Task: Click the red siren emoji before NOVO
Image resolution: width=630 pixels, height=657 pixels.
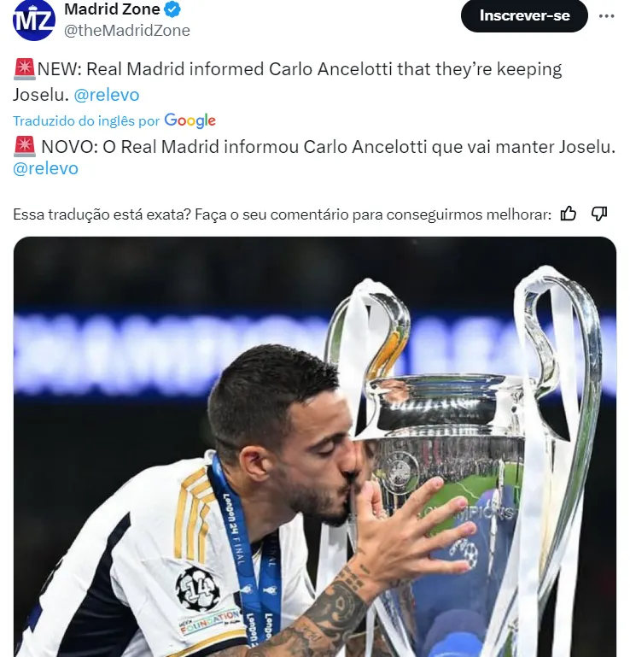Action: [24, 147]
